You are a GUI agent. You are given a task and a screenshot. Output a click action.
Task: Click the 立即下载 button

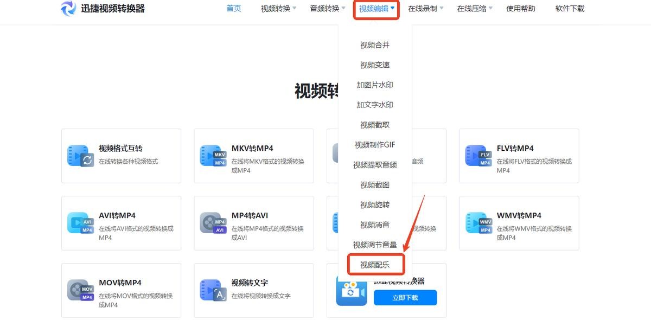click(x=405, y=298)
